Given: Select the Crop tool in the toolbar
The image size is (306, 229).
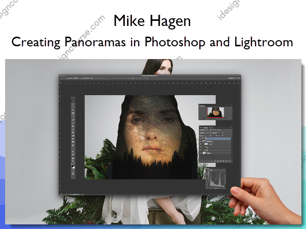Looking at the screenshot, I should click(73, 112).
